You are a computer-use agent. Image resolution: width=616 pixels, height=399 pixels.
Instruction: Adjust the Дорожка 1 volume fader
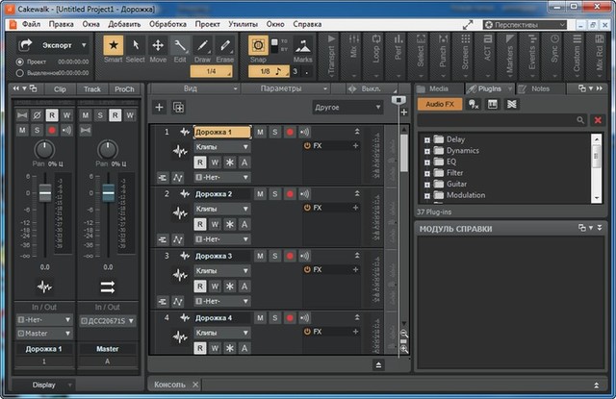[x=44, y=193]
